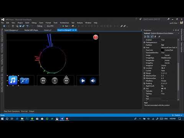
Task: Switch to the Form1.cs code tab
Action: (x=48, y=30)
